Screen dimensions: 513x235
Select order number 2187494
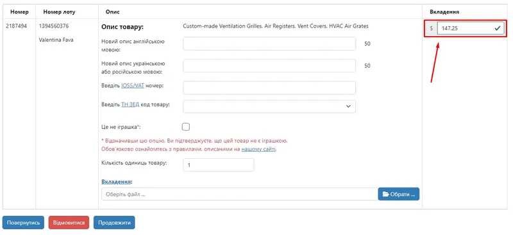coord(17,26)
